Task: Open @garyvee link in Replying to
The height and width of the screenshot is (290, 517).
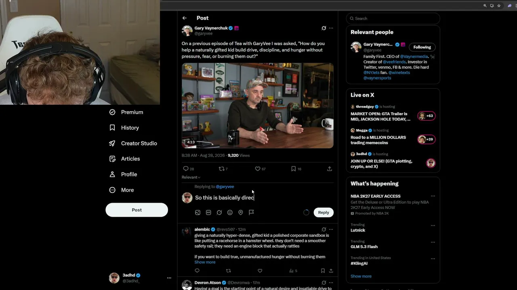Action: (x=225, y=186)
